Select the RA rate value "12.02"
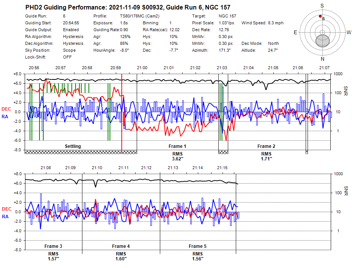Screen dimensions: 363x268 pyautogui.click(x=174, y=30)
